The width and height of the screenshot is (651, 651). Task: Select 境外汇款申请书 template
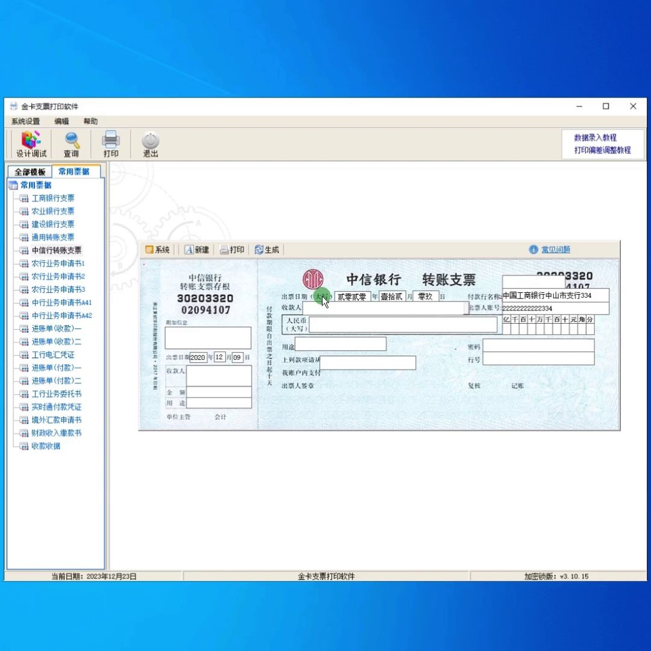57,420
